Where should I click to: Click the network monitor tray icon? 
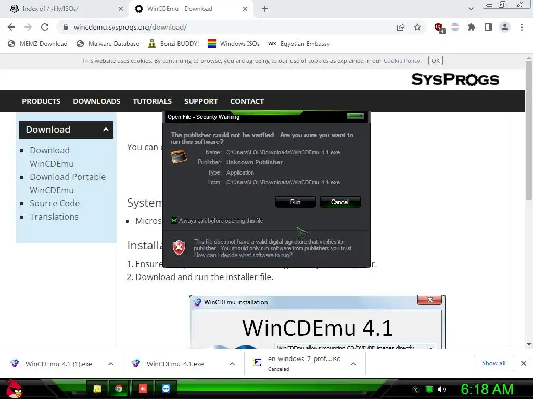click(x=429, y=389)
